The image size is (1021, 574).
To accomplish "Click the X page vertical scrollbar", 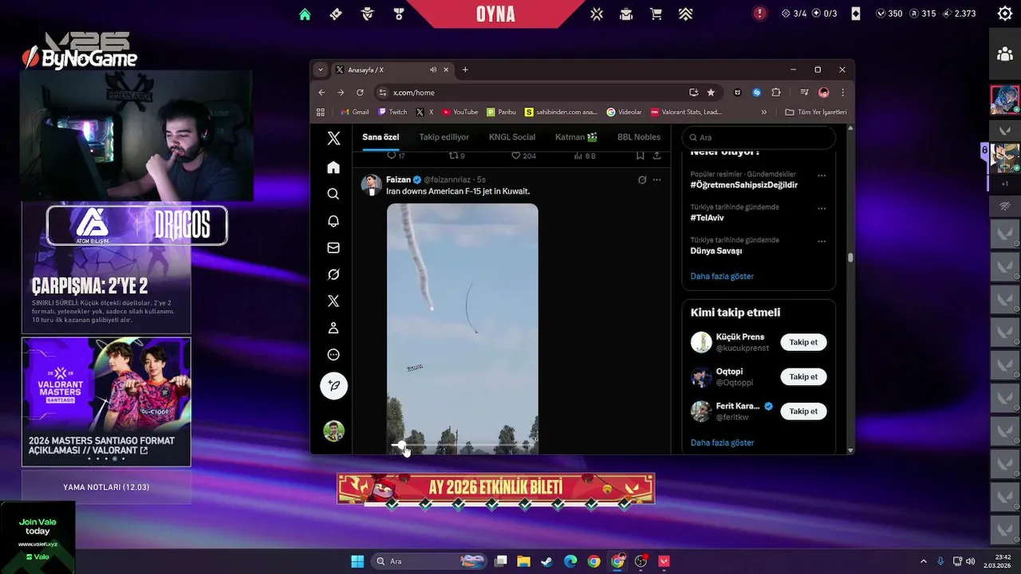I will (x=850, y=258).
